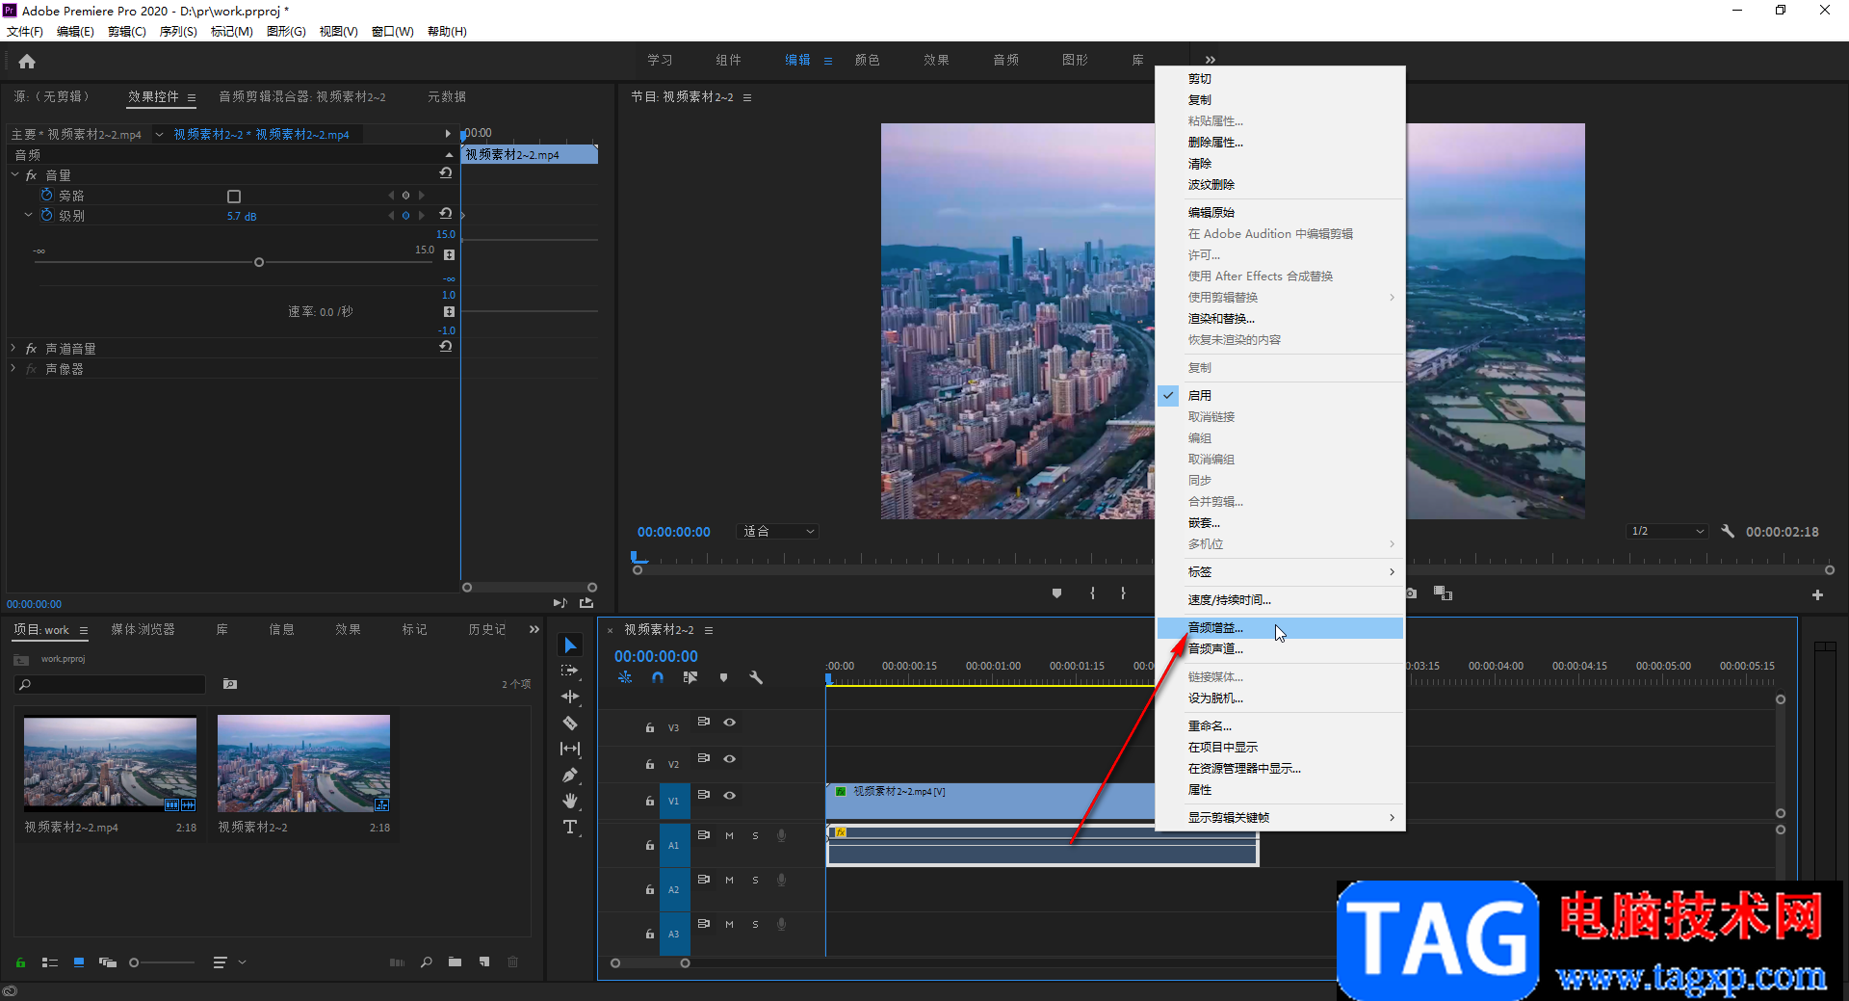The width and height of the screenshot is (1849, 1001).
Task: Open the 适合 zoom level dropdown
Action: pyautogui.click(x=778, y=531)
